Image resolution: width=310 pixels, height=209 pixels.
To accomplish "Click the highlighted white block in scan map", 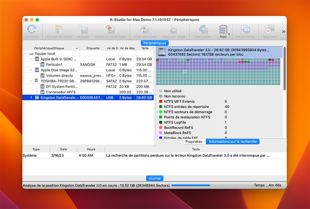I will point(185,72).
